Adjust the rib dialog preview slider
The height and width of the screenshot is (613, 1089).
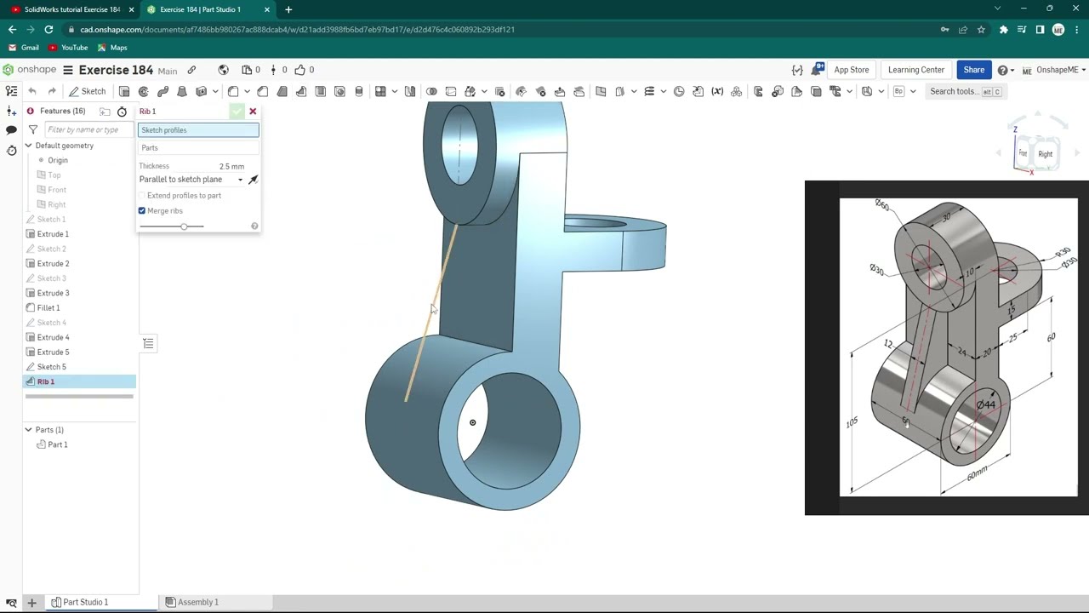[184, 226]
